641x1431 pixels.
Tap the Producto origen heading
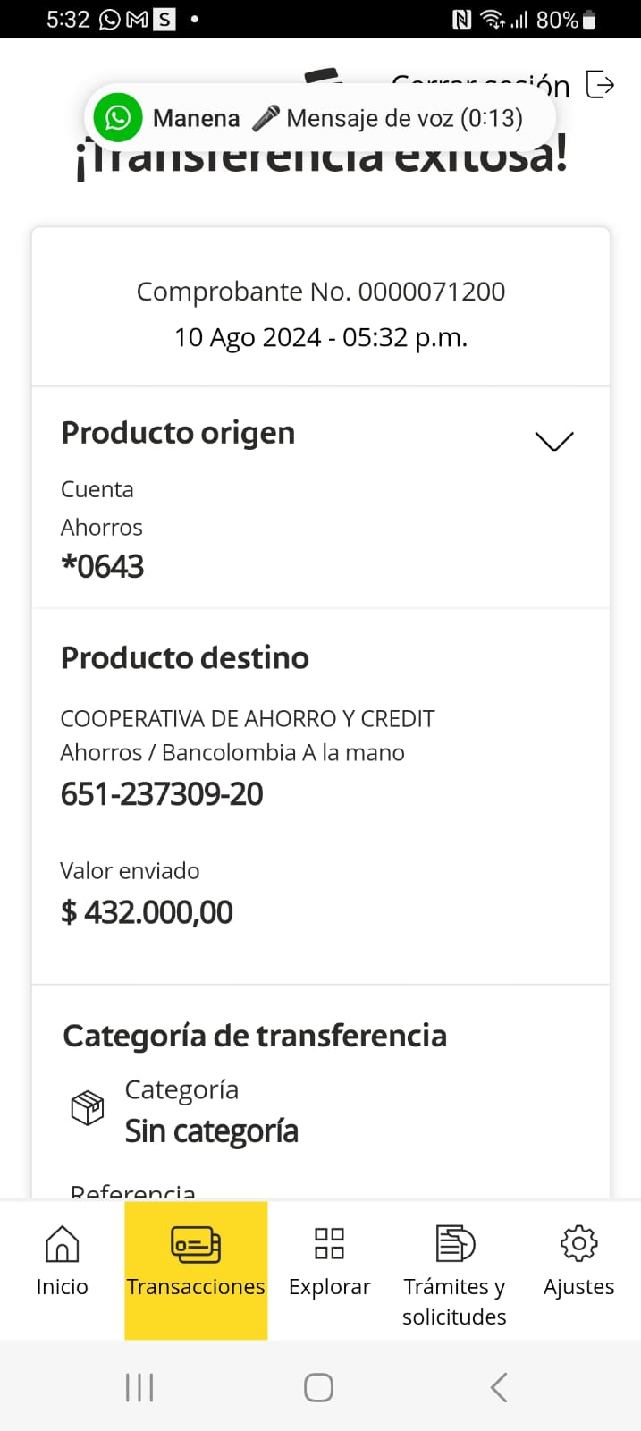click(x=178, y=433)
